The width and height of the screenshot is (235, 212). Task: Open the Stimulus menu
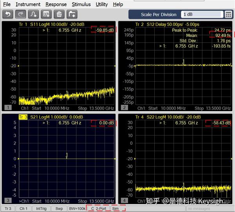pyautogui.click(x=81, y=4)
